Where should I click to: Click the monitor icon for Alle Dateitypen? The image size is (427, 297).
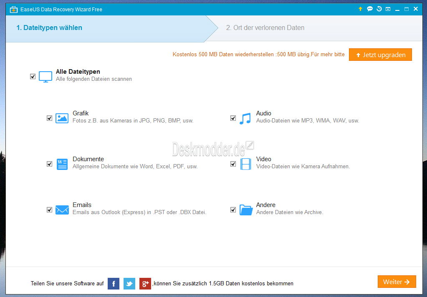click(x=45, y=77)
